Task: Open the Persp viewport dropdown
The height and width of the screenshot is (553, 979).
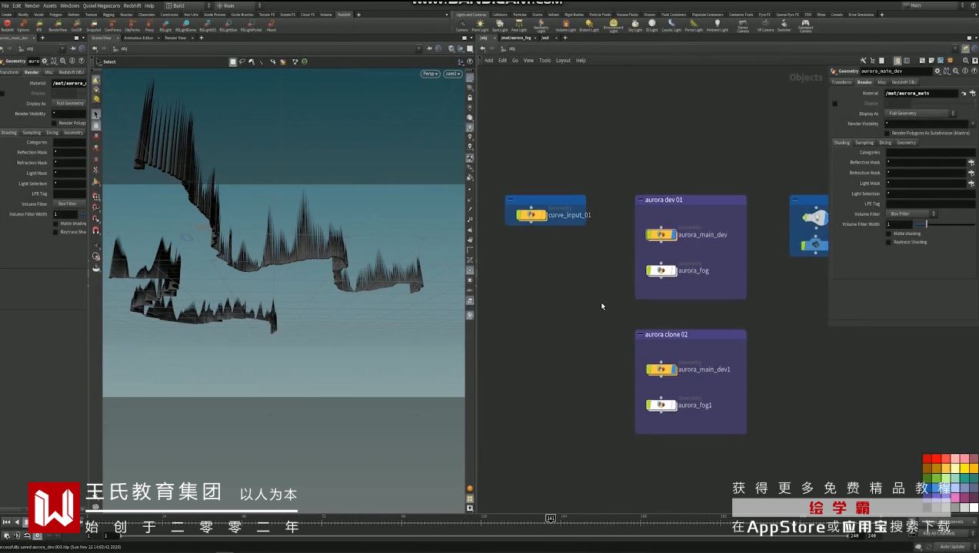Action: click(x=430, y=74)
